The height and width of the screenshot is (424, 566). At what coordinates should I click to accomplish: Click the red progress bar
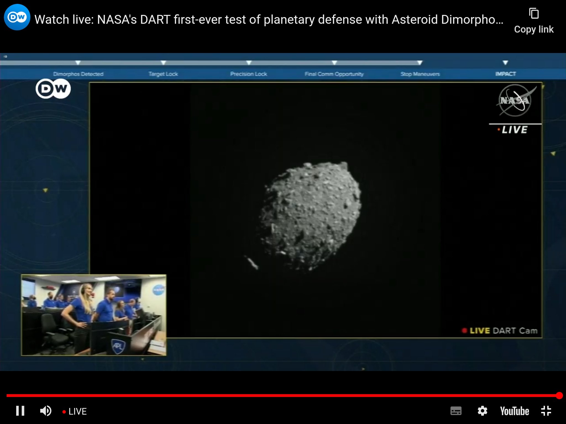point(276,396)
